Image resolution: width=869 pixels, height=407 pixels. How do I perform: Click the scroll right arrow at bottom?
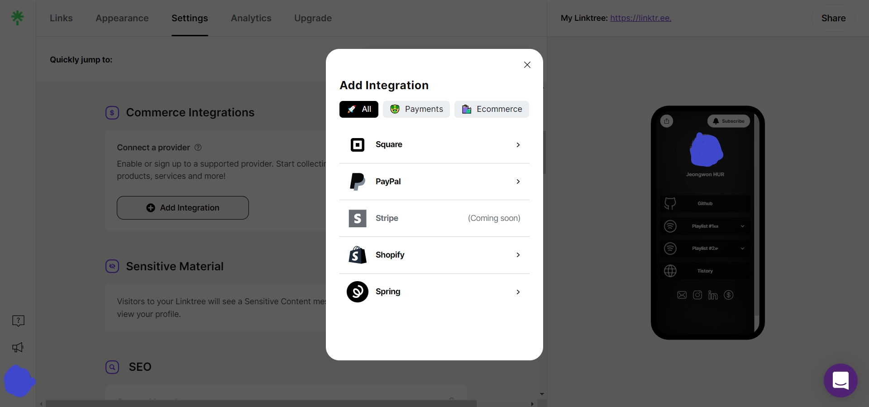[x=532, y=404]
